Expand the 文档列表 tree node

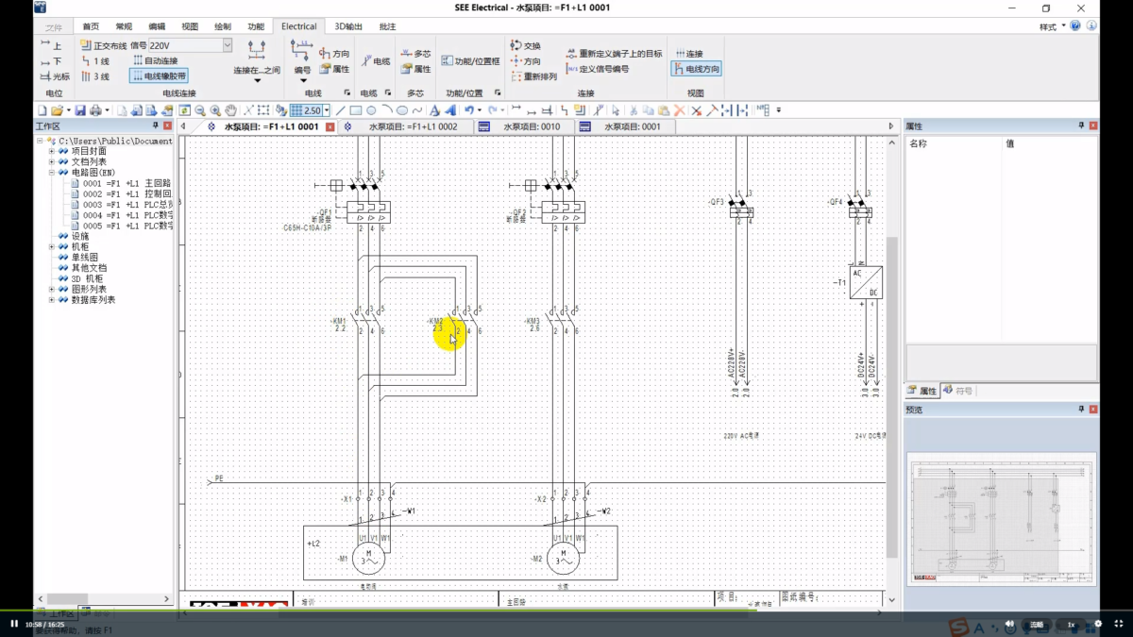pyautogui.click(x=52, y=161)
